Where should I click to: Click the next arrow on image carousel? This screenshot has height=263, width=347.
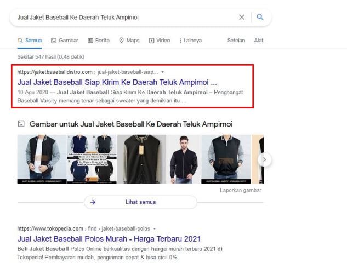pos(265,159)
